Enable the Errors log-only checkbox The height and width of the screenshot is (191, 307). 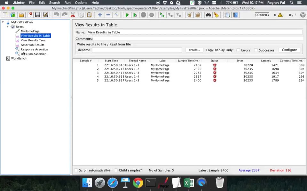coord(238,50)
